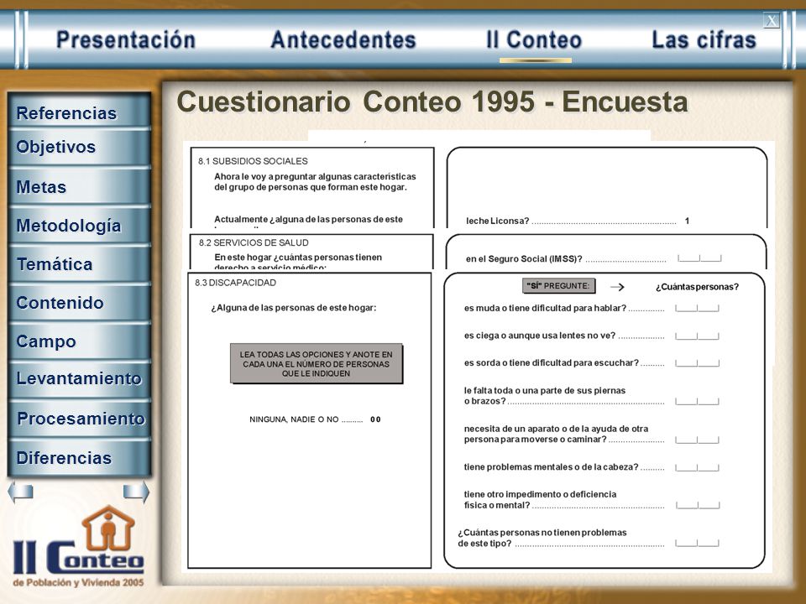Screen dimensions: 806x604
Task: Click the 'NINGUNA, NADIE O NO' option
Action: (315, 419)
